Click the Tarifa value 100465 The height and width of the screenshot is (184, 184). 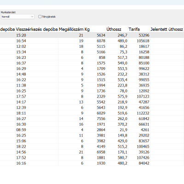pos(143,146)
